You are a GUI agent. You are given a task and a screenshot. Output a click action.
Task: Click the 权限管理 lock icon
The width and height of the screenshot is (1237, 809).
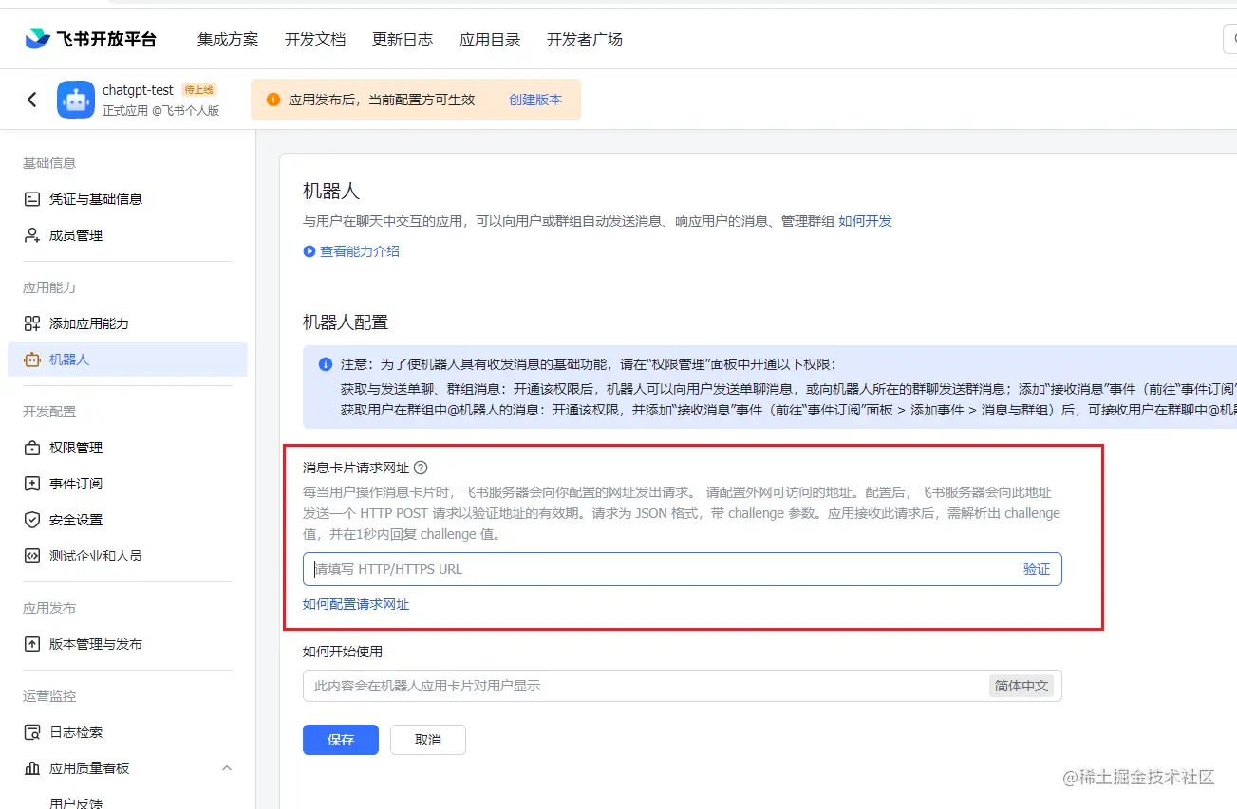click(x=32, y=448)
